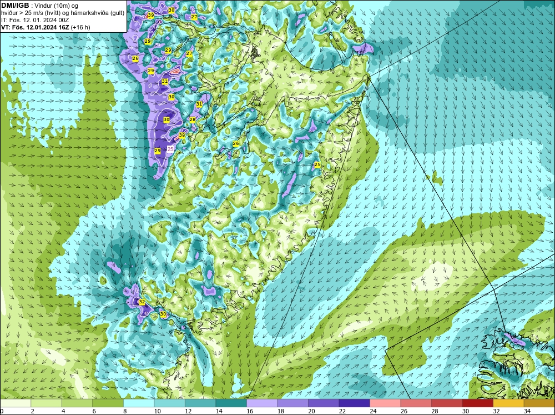
Task: Click the yellow gust label 25
Action: [317, 165]
